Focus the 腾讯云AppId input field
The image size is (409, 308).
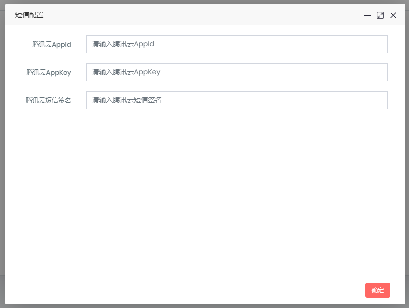click(237, 44)
